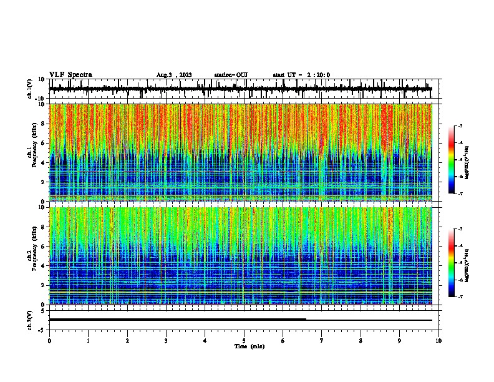Click the '-4' label on ch.1 colorbar
494x382 pixels.
coord(460,143)
